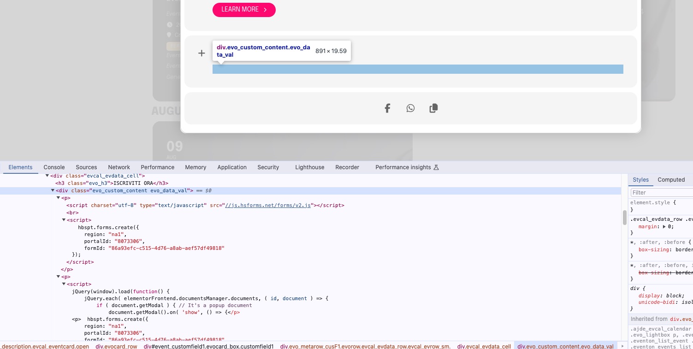Switch to the Console tab

54,167
